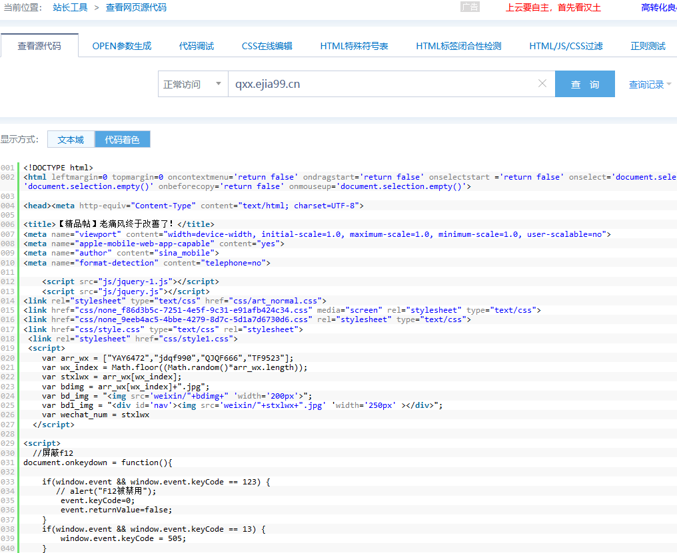Switch to the 查看源代码 tab
Screen dimensions: 677x553
39,46
